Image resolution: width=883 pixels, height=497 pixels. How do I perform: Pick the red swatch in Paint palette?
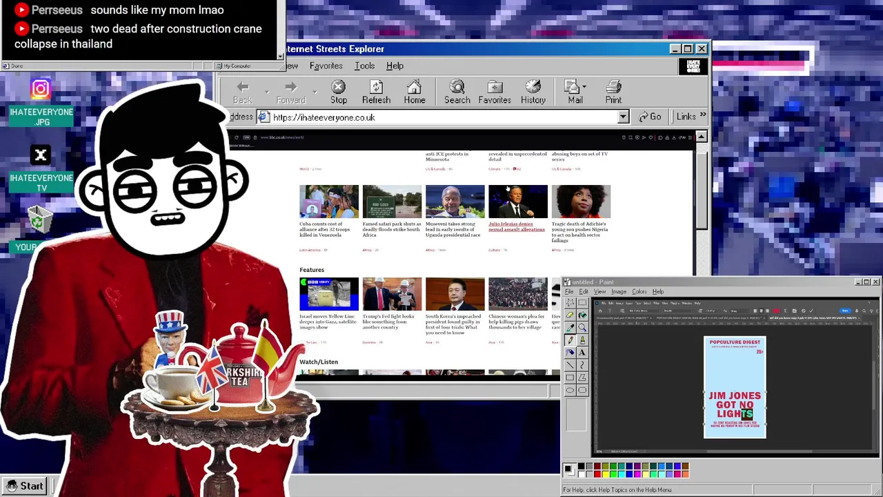coord(597,474)
